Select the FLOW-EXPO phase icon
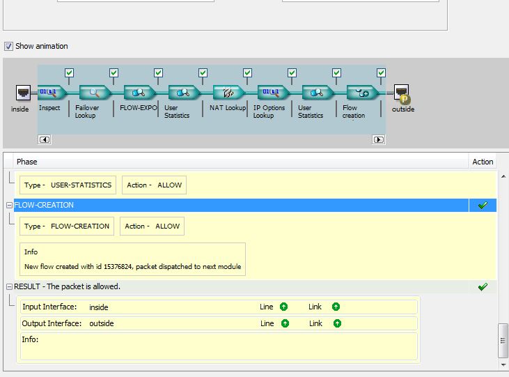Screen dimensions: 509x377 [x=140, y=93]
